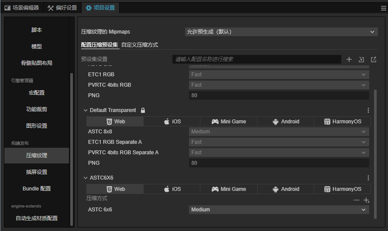The width and height of the screenshot is (388, 231).
Task: Open the ASTC 6x6 quality dropdown
Action: pos(279,210)
